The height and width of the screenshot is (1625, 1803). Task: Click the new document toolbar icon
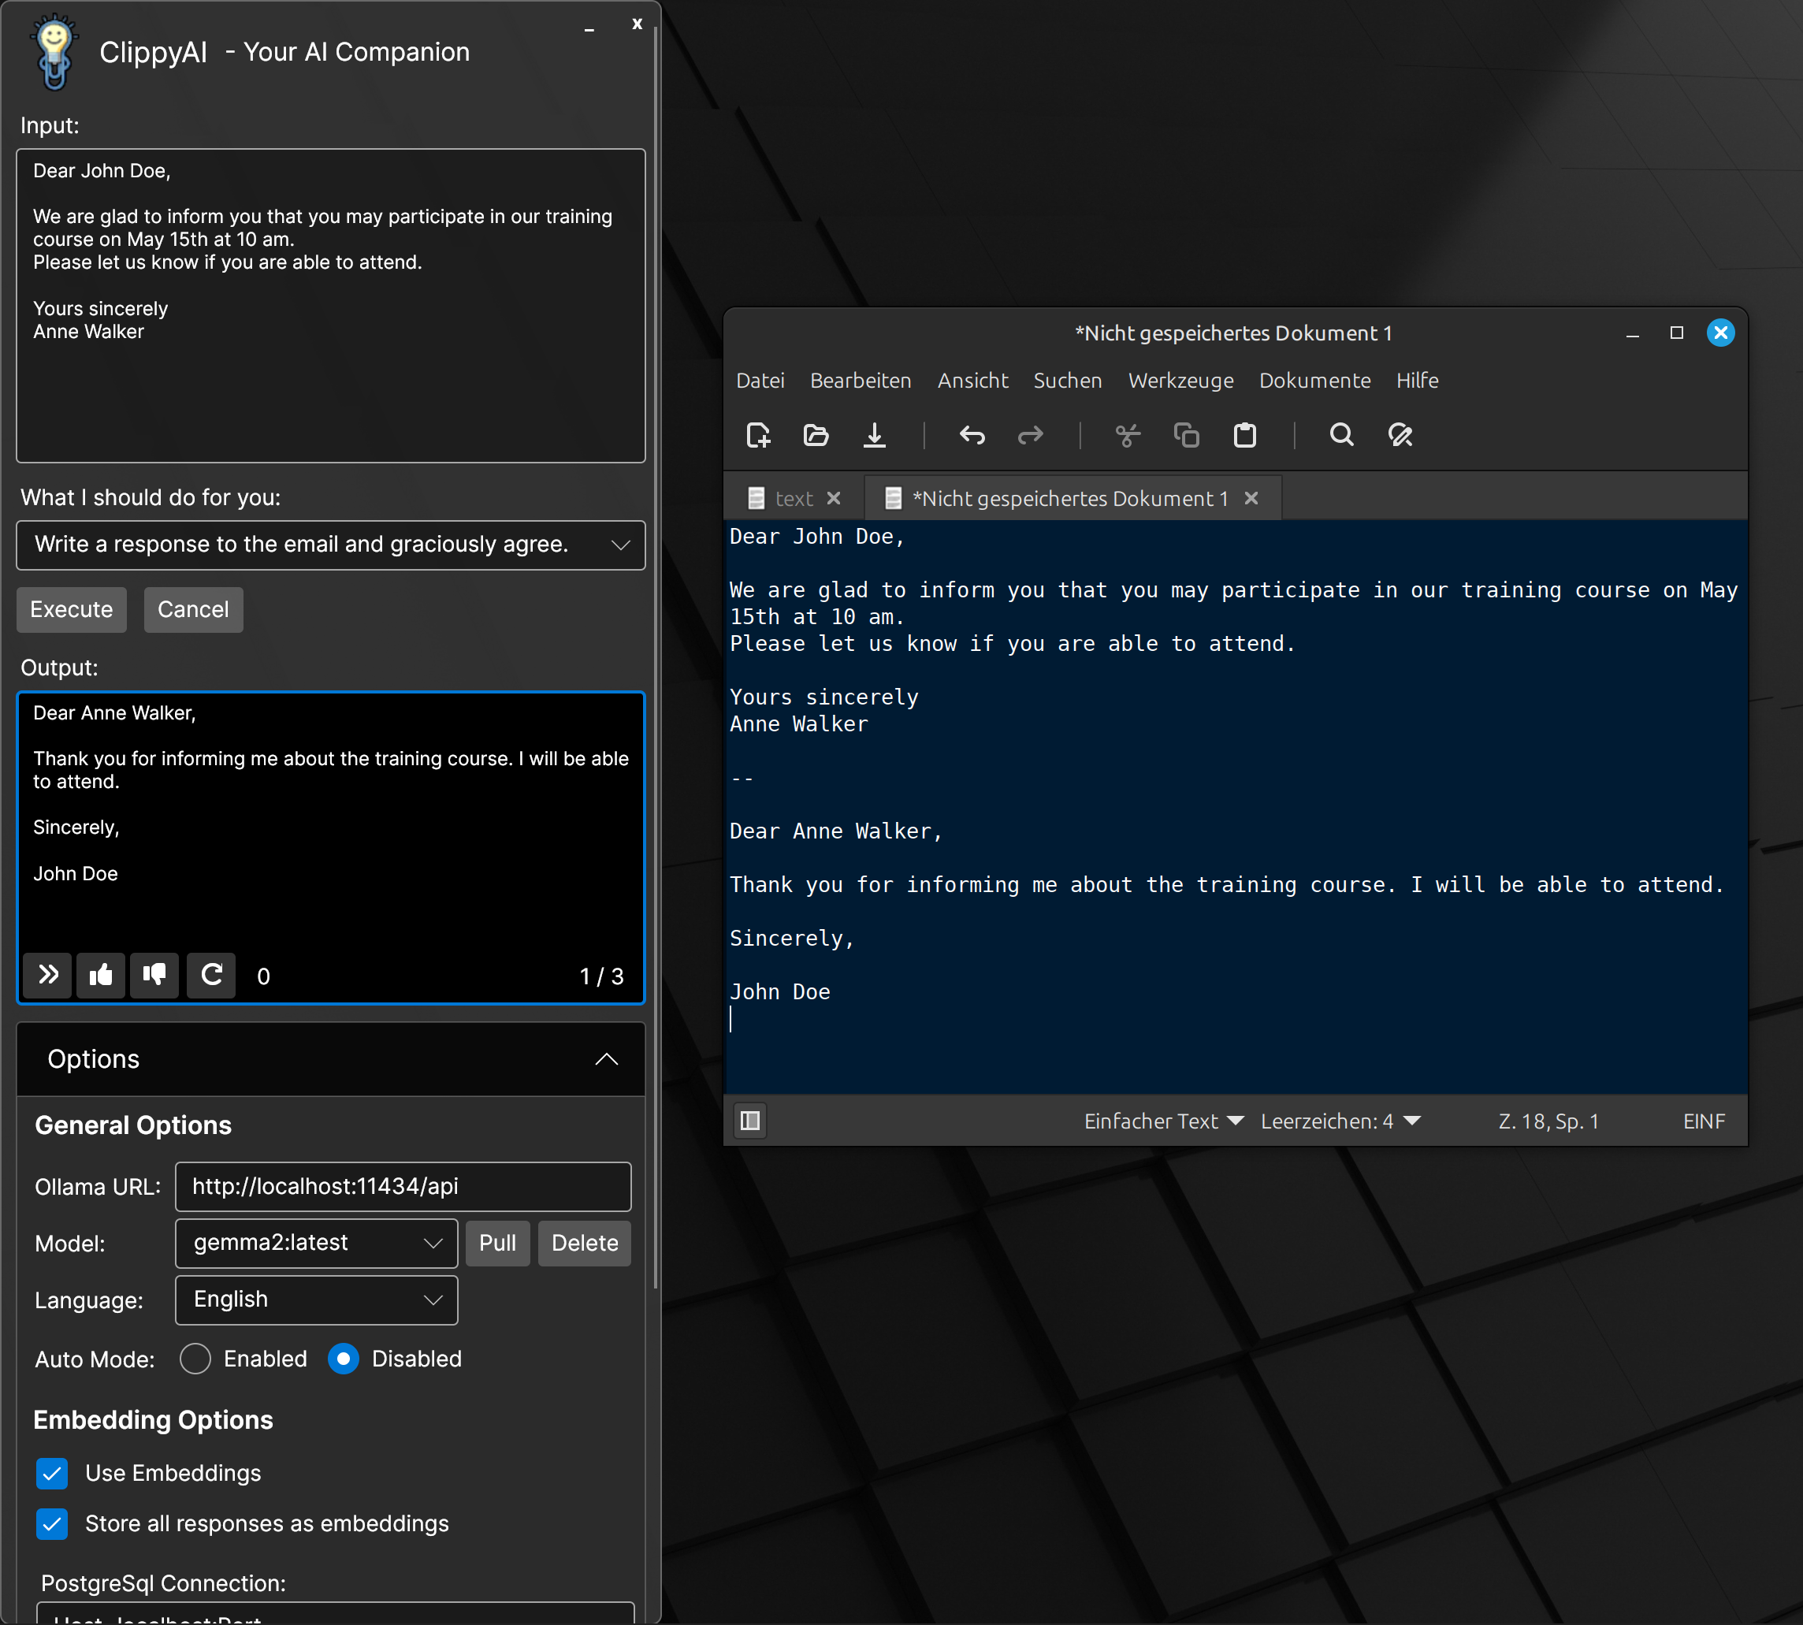[758, 436]
